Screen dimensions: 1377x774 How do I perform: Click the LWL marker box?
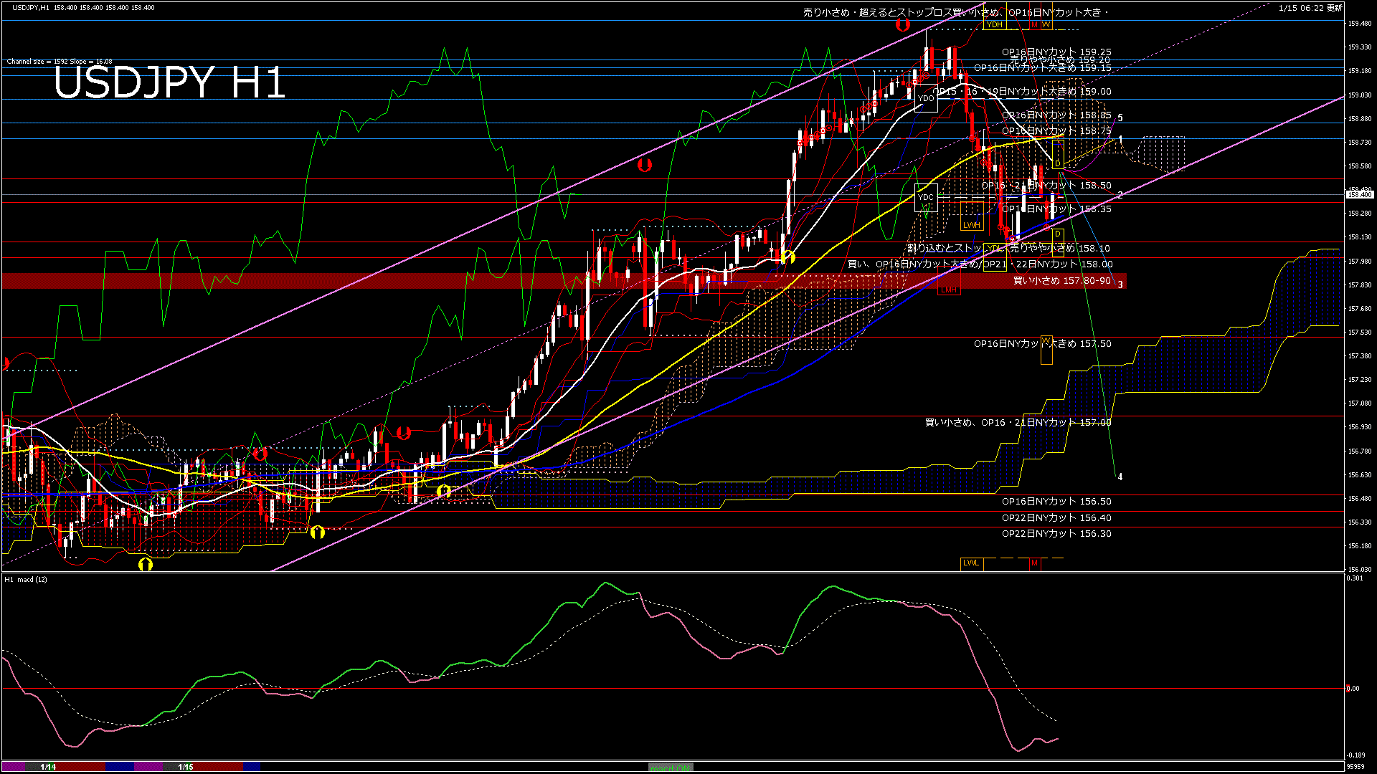[971, 563]
